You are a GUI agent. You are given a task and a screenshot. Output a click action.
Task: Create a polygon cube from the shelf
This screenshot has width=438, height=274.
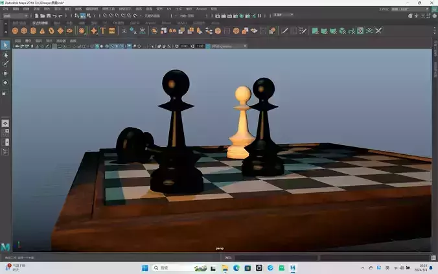pyautogui.click(x=24, y=30)
